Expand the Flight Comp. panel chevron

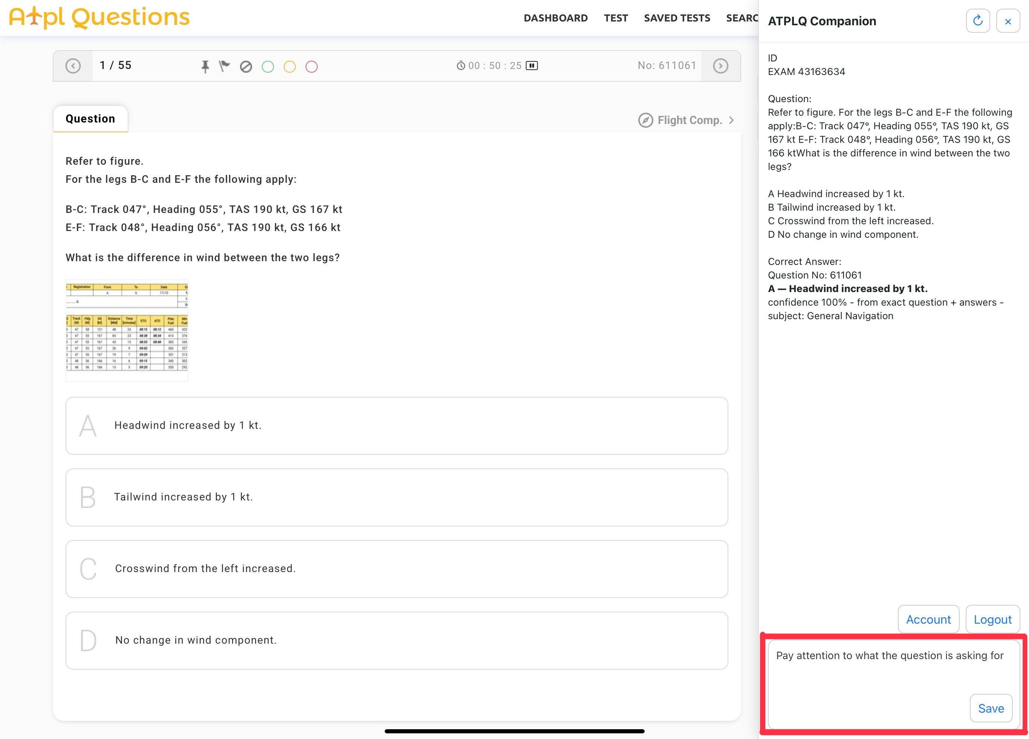731,120
